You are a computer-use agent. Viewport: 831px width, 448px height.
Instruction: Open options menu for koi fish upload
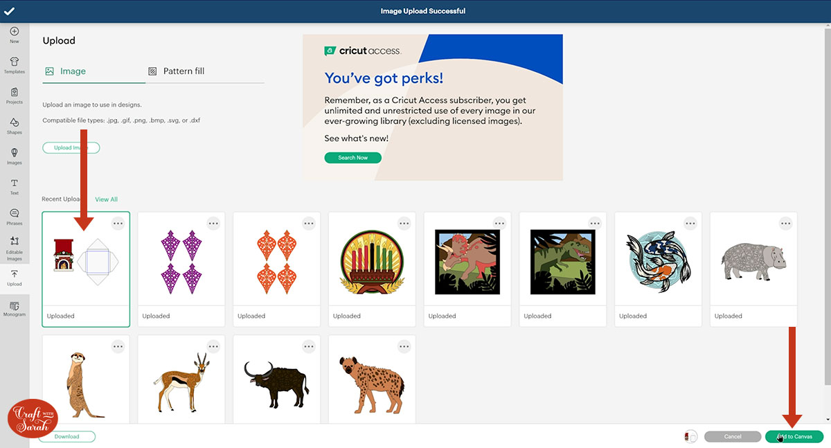[x=691, y=223]
